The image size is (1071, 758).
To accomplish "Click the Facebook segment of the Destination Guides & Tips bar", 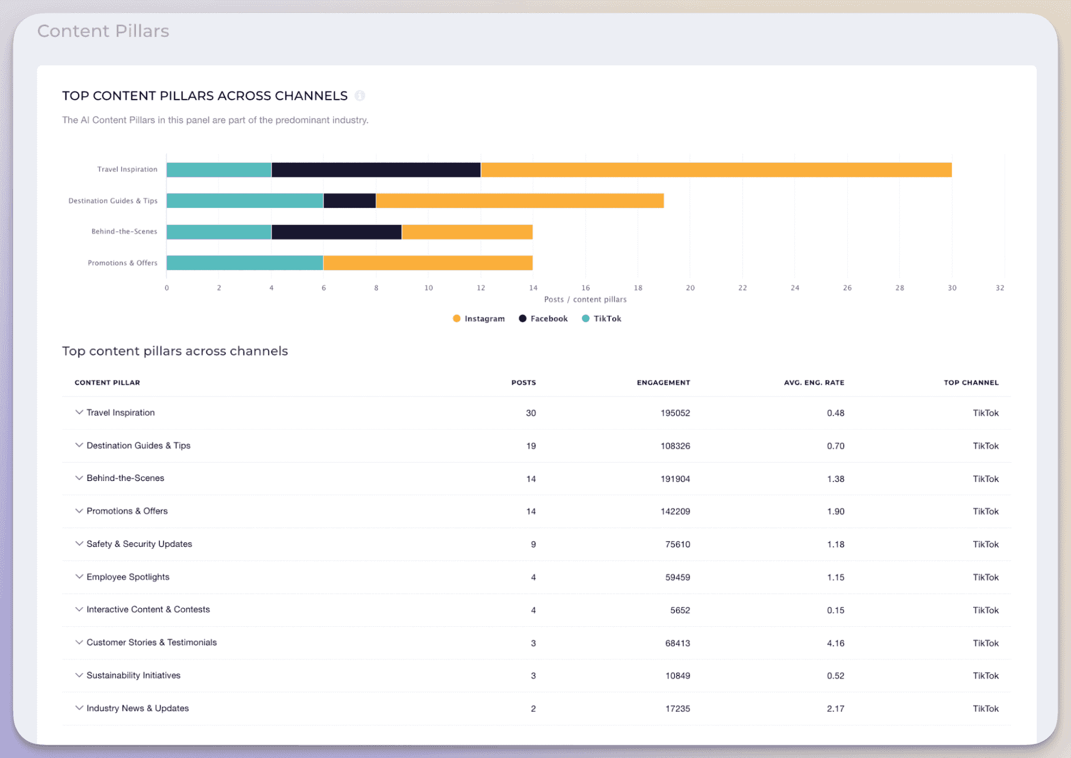I will point(350,201).
